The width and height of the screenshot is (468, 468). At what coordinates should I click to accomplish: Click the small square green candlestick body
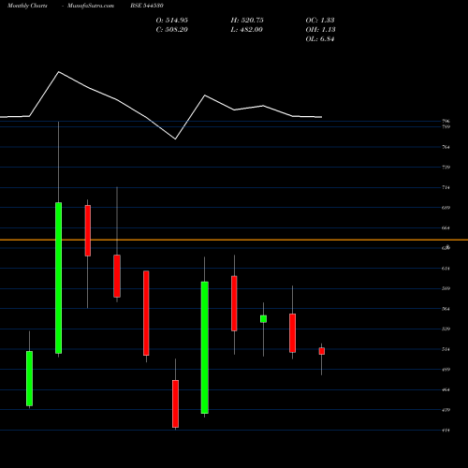click(x=263, y=319)
